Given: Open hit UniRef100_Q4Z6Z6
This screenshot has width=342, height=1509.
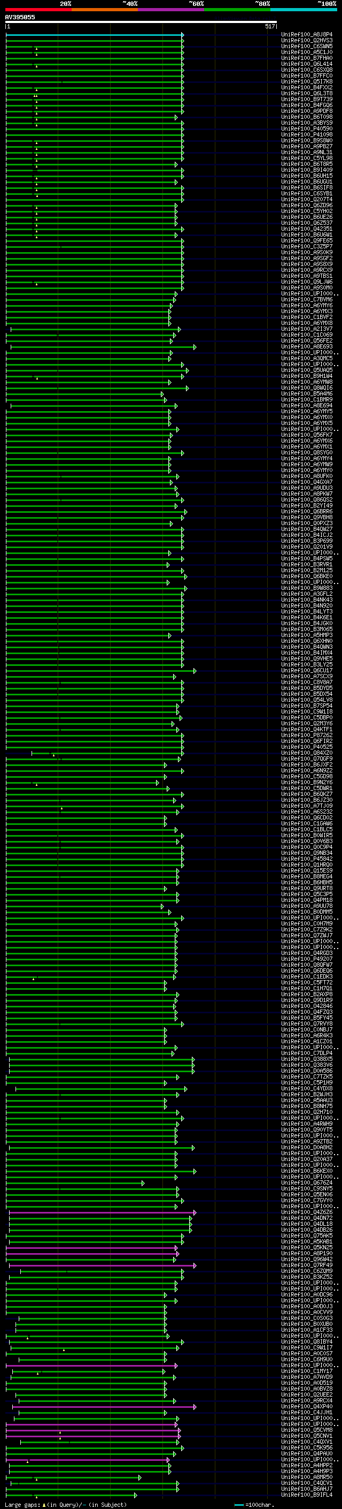Looking at the screenshot, I should tap(306, 1212).
